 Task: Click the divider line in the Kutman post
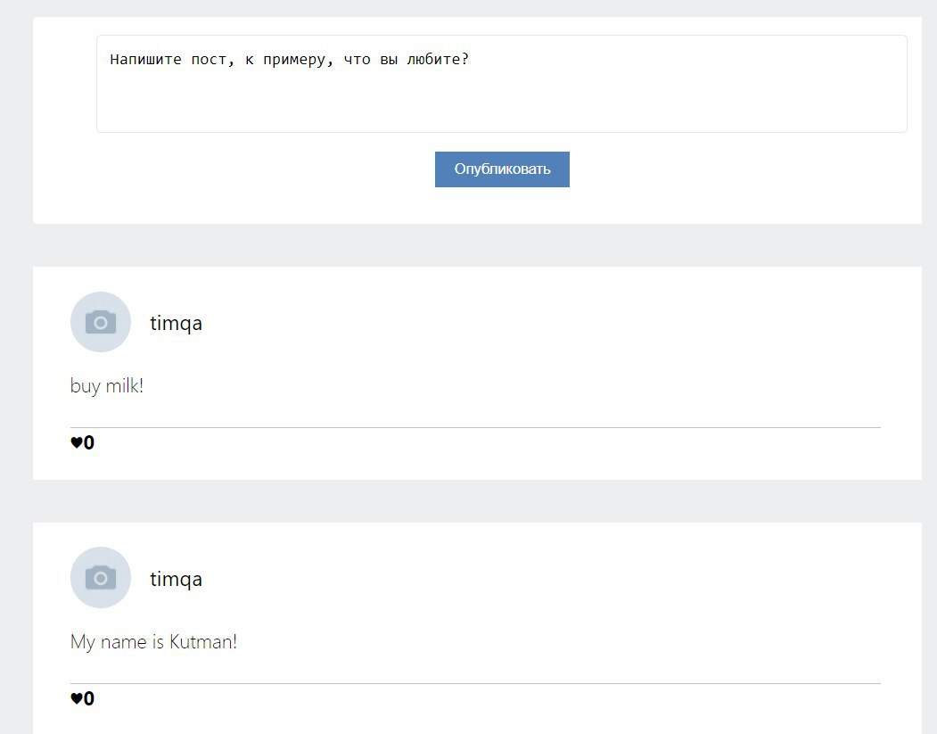[x=475, y=684]
